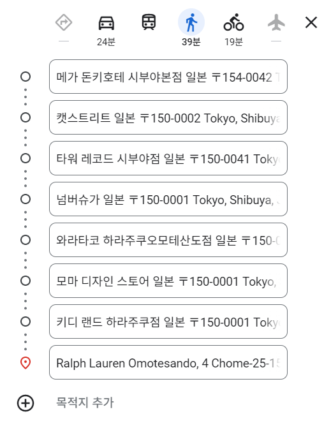Switch to bicycling mode icon
Screen dimensions: 331x421
(x=233, y=22)
